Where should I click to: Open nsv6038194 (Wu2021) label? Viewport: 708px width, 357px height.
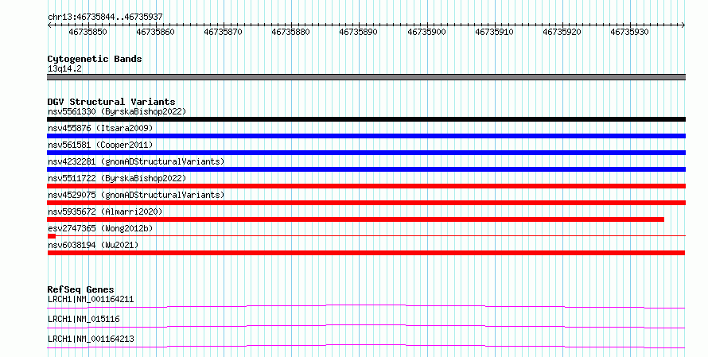point(93,245)
